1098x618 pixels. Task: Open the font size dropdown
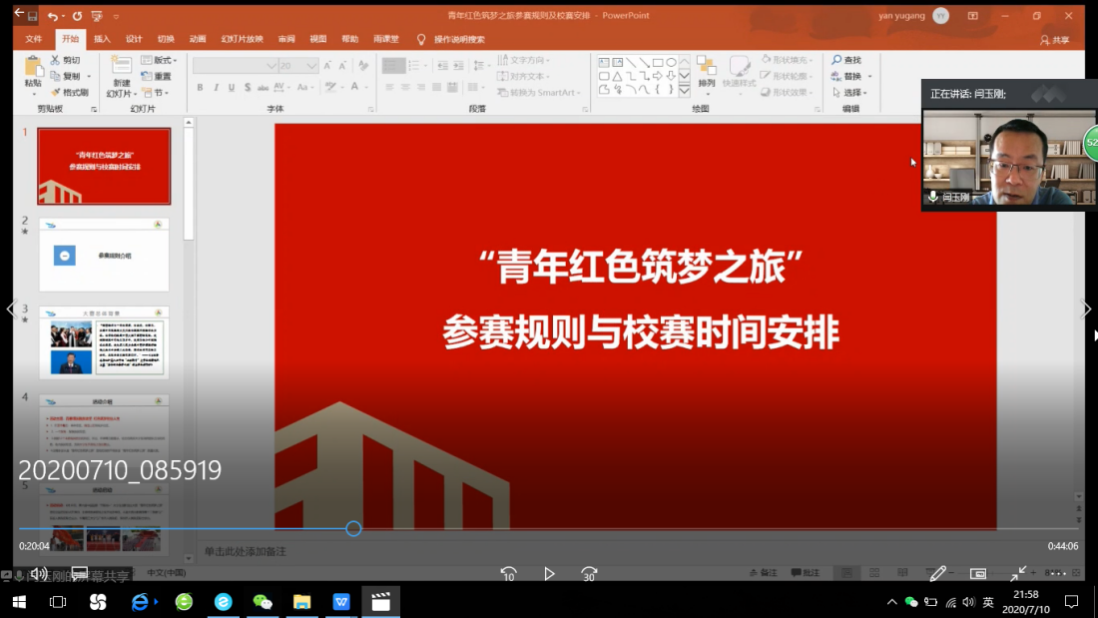tap(311, 66)
